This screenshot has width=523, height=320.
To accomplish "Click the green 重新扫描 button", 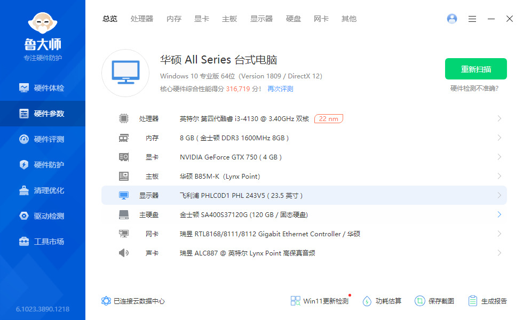I will [476, 69].
